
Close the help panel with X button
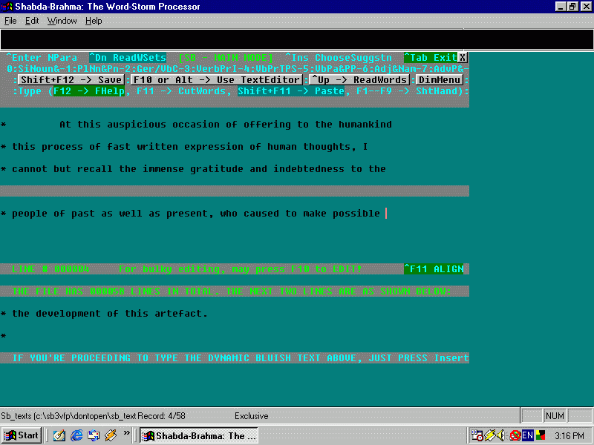click(462, 58)
